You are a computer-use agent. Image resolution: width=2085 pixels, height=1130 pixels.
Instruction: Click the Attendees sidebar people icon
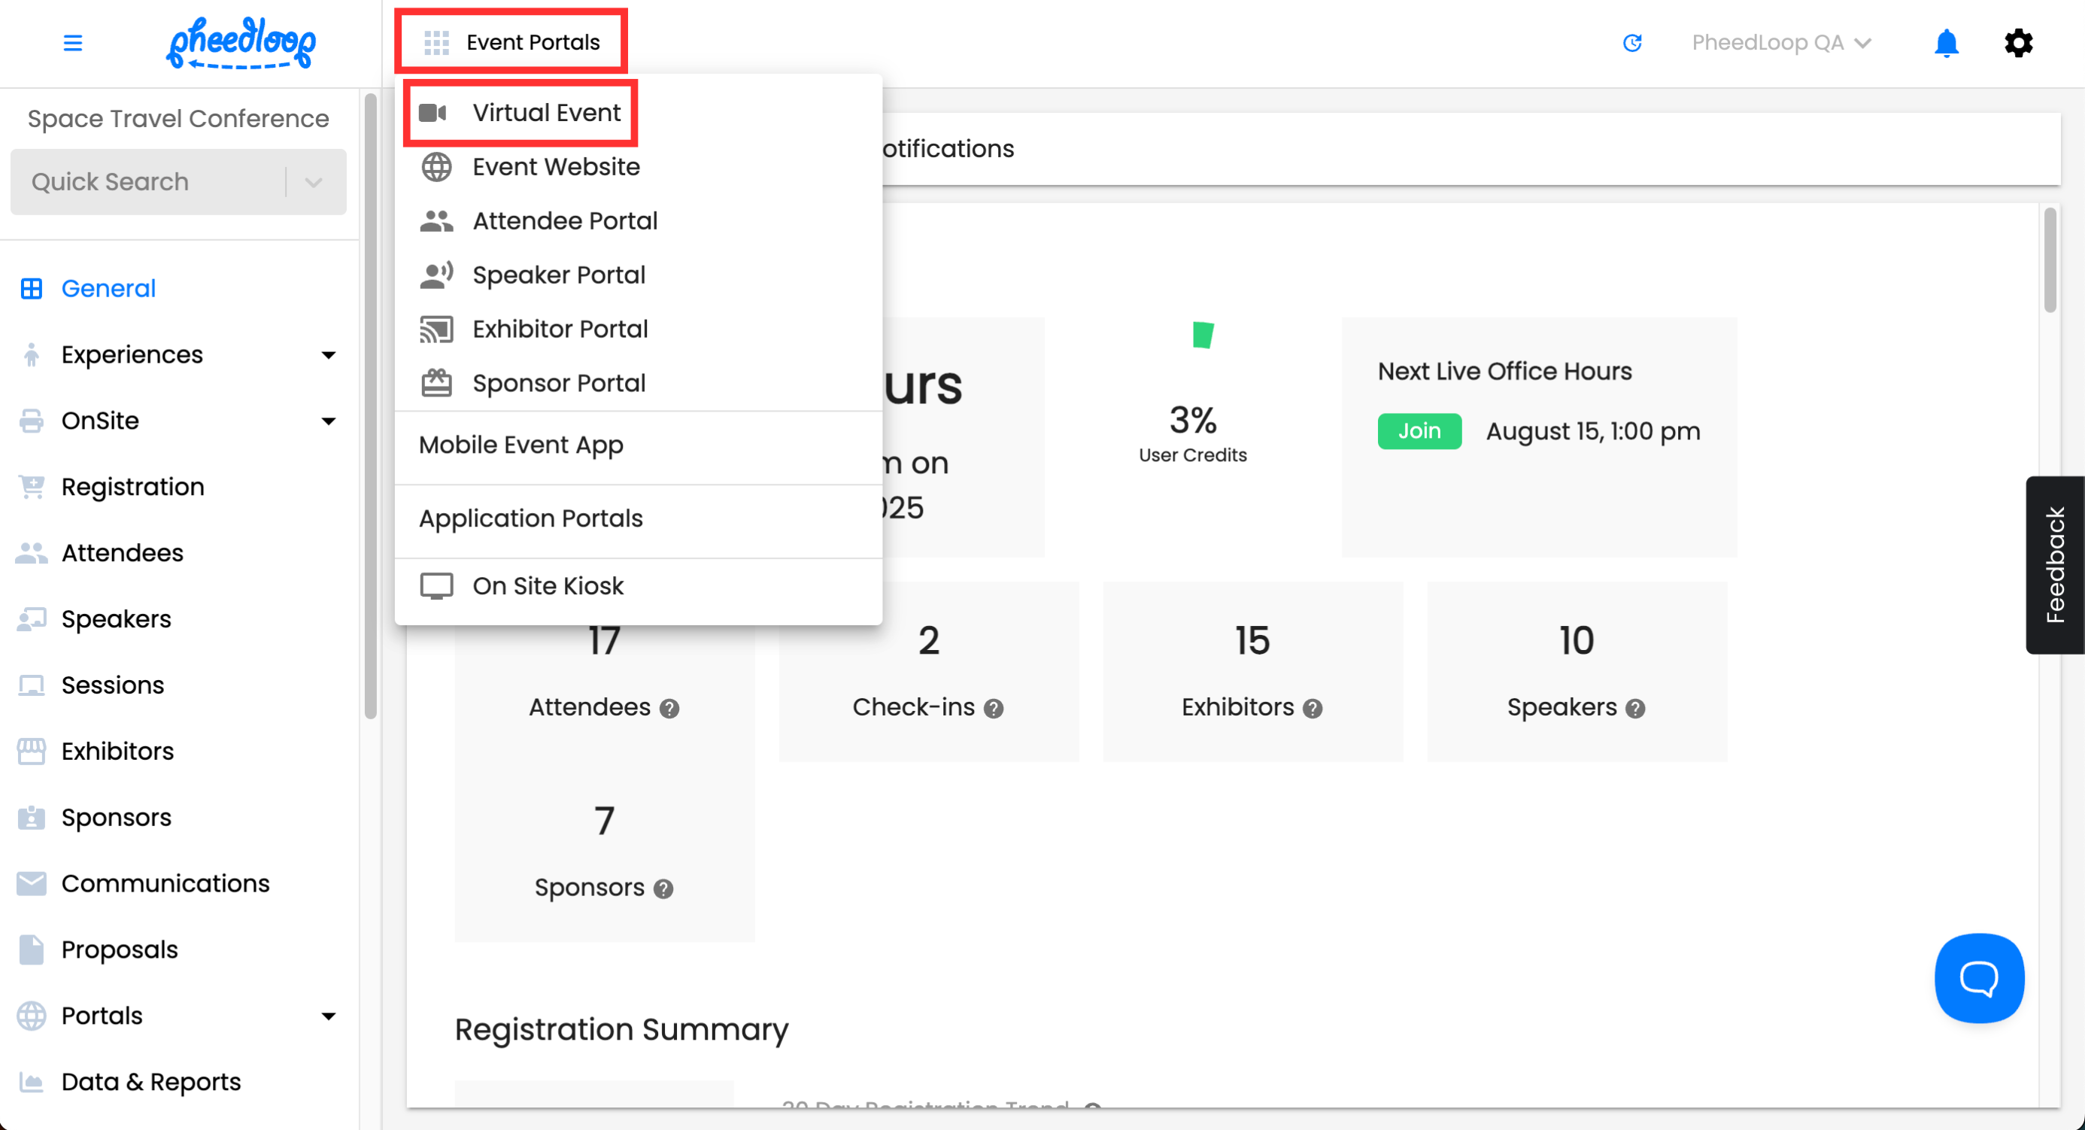pos(31,554)
